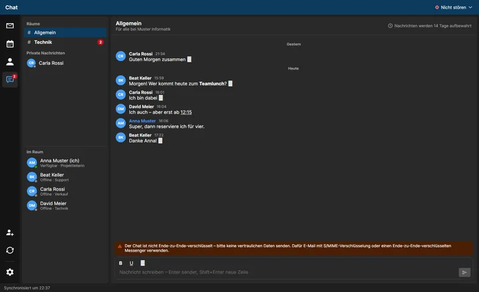This screenshot has height=292, width=479.
Task: Click the message input field
Action: pos(287,272)
